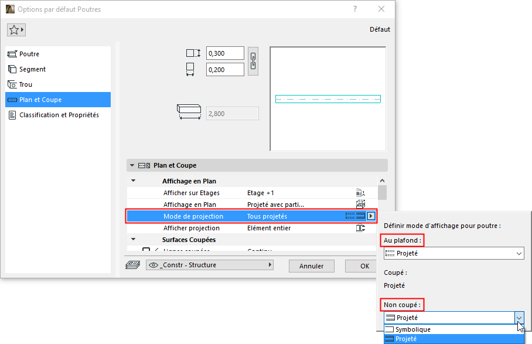
Task: Click the layer icon beside _Constr - Structure
Action: [132, 265]
